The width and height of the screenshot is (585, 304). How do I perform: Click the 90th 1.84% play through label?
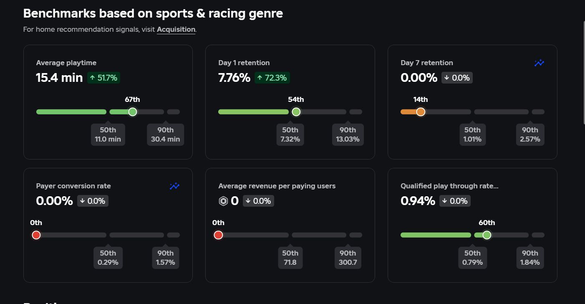530,258
